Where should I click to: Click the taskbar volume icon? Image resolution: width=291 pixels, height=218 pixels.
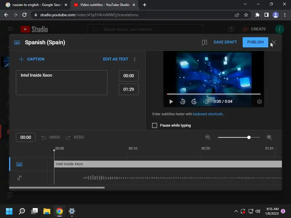tap(258, 211)
